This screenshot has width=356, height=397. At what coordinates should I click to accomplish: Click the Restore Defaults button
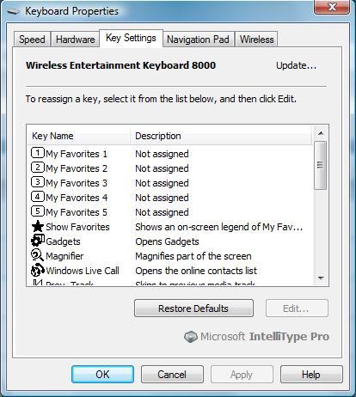click(193, 308)
